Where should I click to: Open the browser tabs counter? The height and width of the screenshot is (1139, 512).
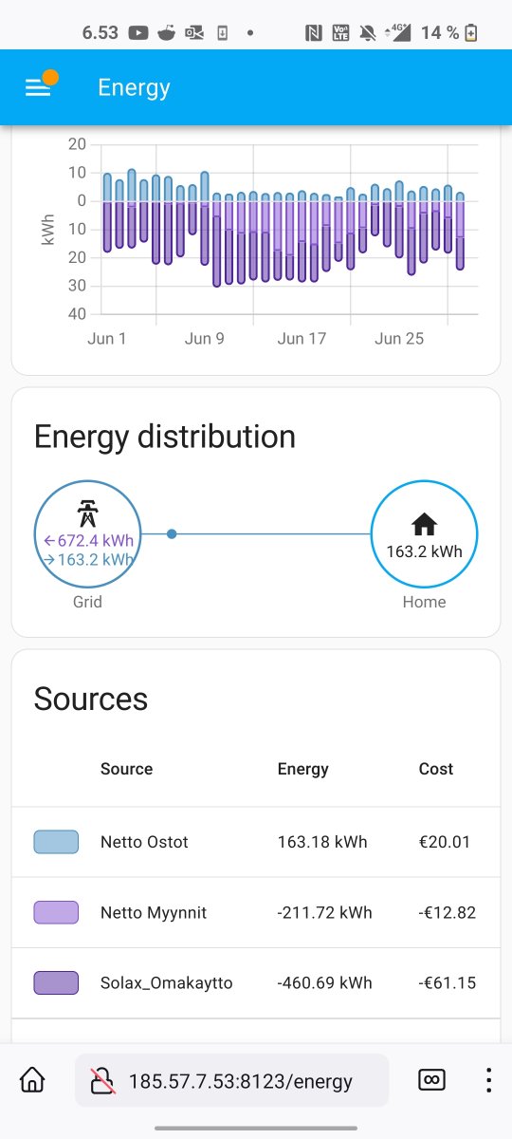(431, 1080)
